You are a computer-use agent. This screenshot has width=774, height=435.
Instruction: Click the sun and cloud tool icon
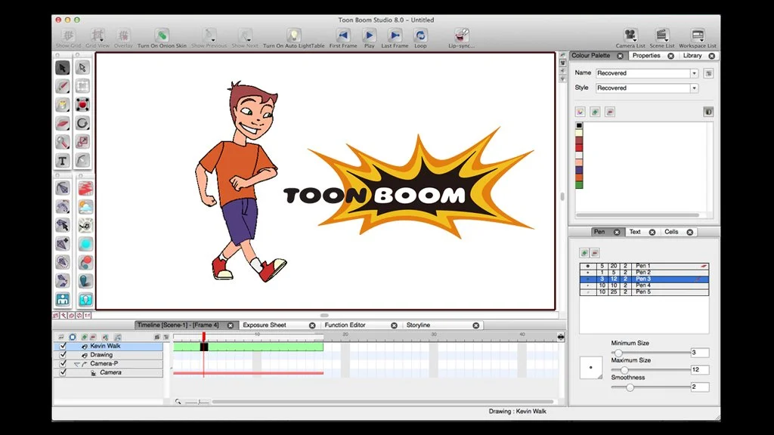click(85, 207)
